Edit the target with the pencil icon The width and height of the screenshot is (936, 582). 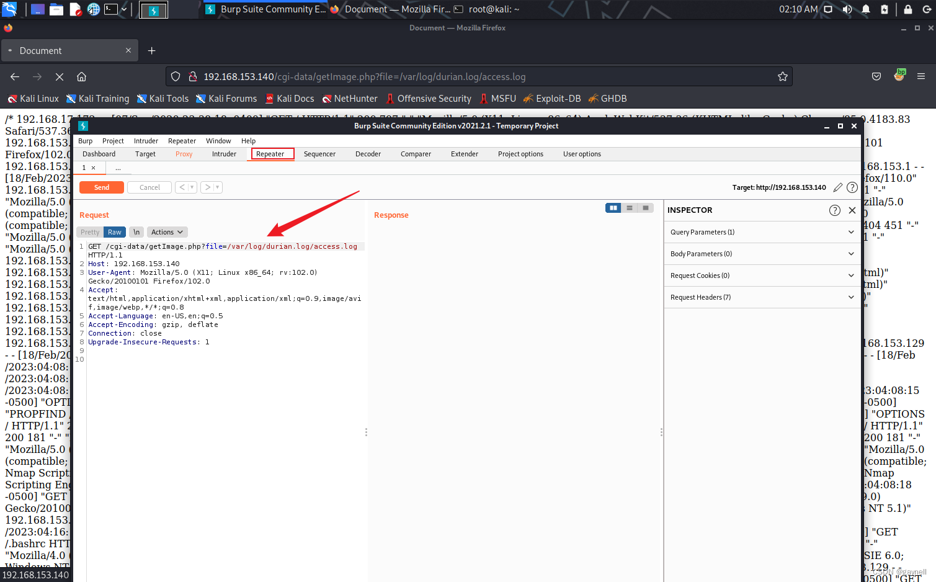point(837,187)
